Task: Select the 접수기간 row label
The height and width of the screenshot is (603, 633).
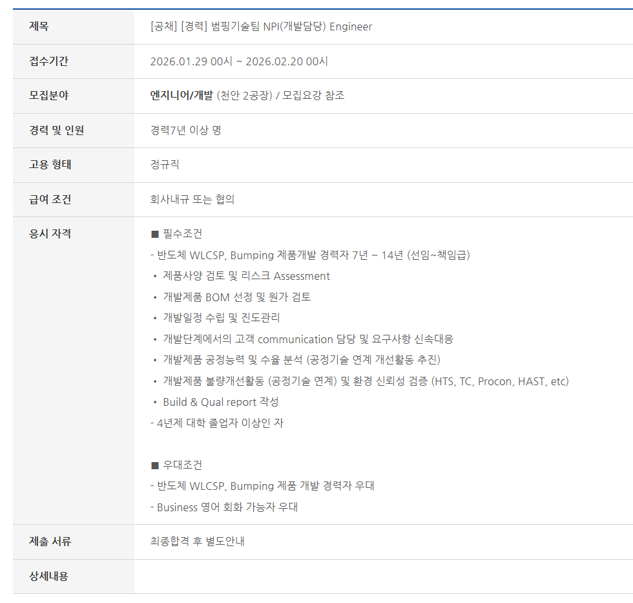Action: 48,61
